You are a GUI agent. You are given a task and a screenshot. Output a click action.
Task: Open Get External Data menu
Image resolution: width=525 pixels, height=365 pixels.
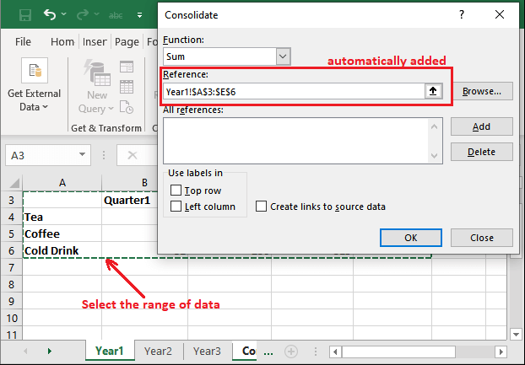click(34, 100)
